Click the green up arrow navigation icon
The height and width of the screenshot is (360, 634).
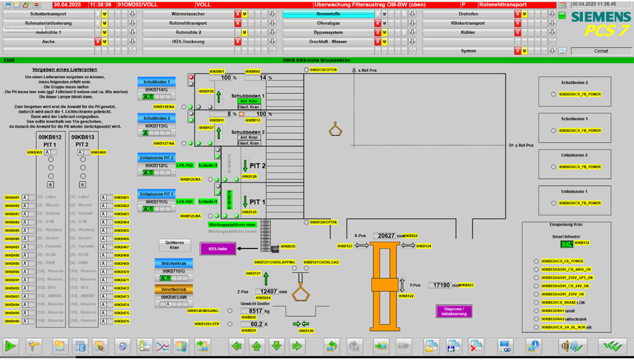(x=257, y=346)
